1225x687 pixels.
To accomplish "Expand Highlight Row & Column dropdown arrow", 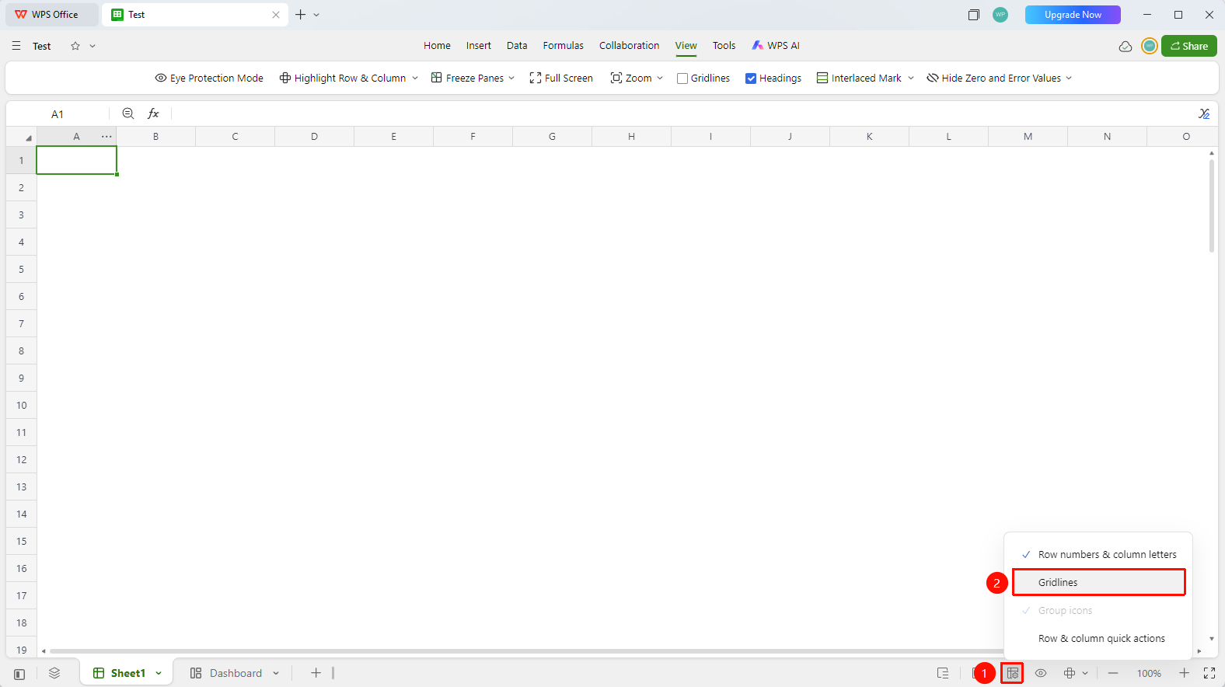I will coord(415,78).
